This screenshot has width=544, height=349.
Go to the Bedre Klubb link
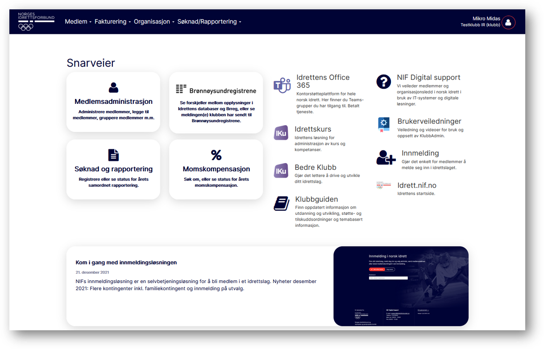[x=316, y=168]
